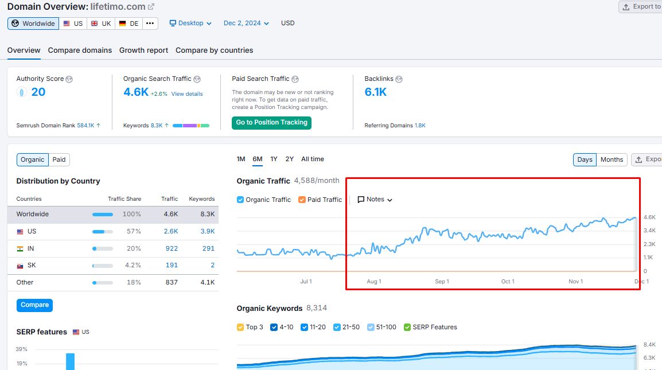
Task: Toggle the SERP Features checkbox
Action: click(x=407, y=328)
